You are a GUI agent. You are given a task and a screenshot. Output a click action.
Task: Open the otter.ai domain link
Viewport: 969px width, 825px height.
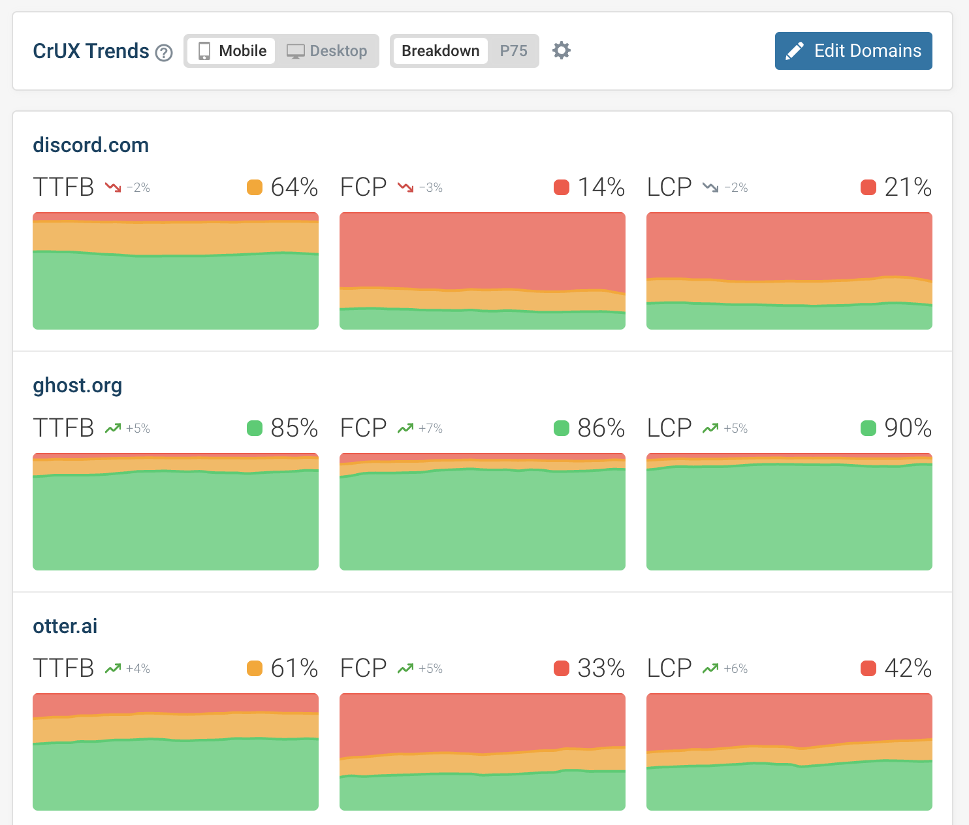(65, 626)
